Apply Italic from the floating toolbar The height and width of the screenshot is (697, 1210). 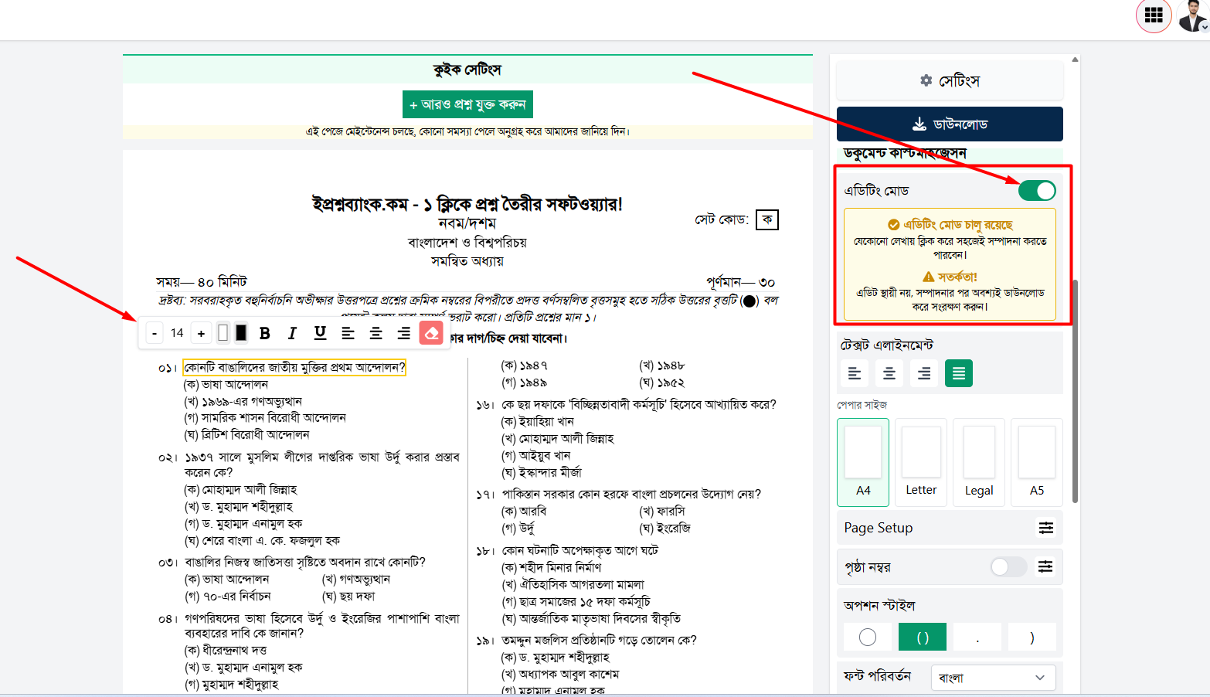292,333
